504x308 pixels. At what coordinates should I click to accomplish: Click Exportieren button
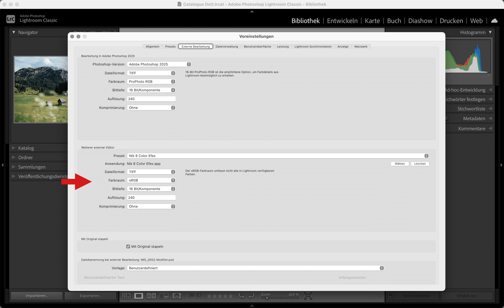point(90,296)
